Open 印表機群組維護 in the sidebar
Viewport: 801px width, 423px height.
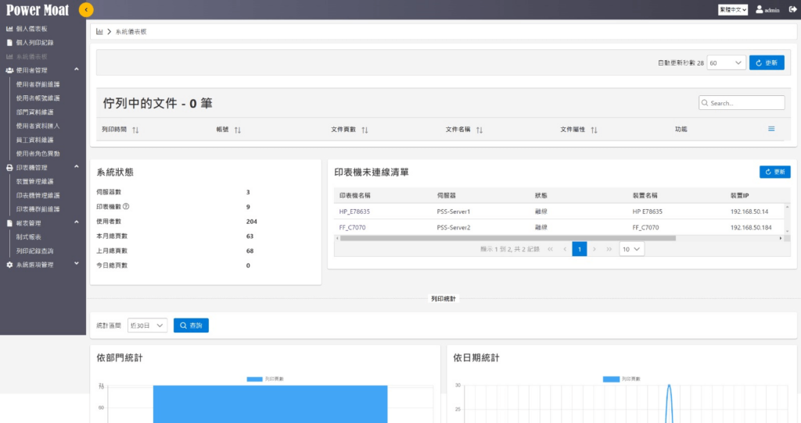(x=38, y=209)
